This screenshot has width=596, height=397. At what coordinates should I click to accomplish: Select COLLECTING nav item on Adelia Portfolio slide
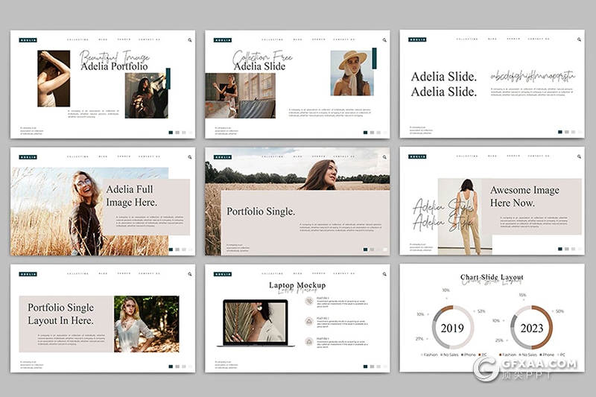tap(77, 39)
